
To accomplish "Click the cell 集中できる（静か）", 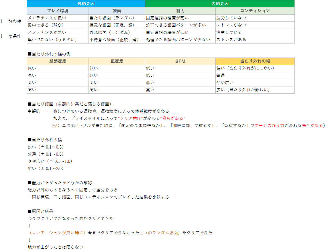I will coord(58,25).
